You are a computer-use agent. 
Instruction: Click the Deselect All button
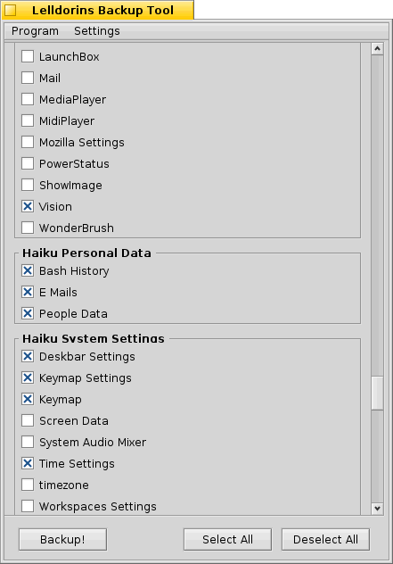point(325,539)
